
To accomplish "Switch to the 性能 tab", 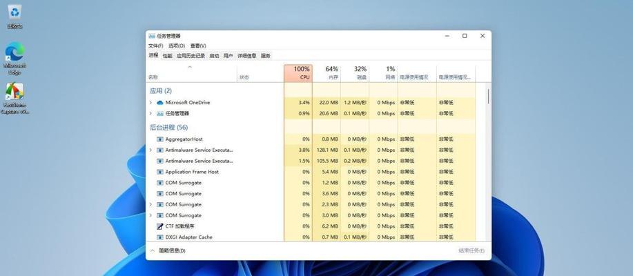I will [168, 56].
